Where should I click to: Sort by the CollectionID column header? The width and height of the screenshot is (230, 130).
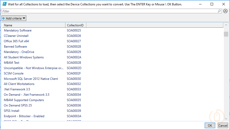click(x=76, y=25)
